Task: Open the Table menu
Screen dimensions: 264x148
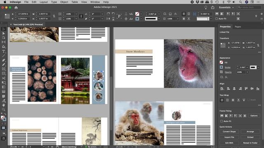Action: pos(75,2)
